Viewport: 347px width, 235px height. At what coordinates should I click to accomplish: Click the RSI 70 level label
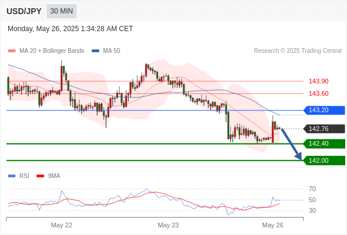coord(312,189)
